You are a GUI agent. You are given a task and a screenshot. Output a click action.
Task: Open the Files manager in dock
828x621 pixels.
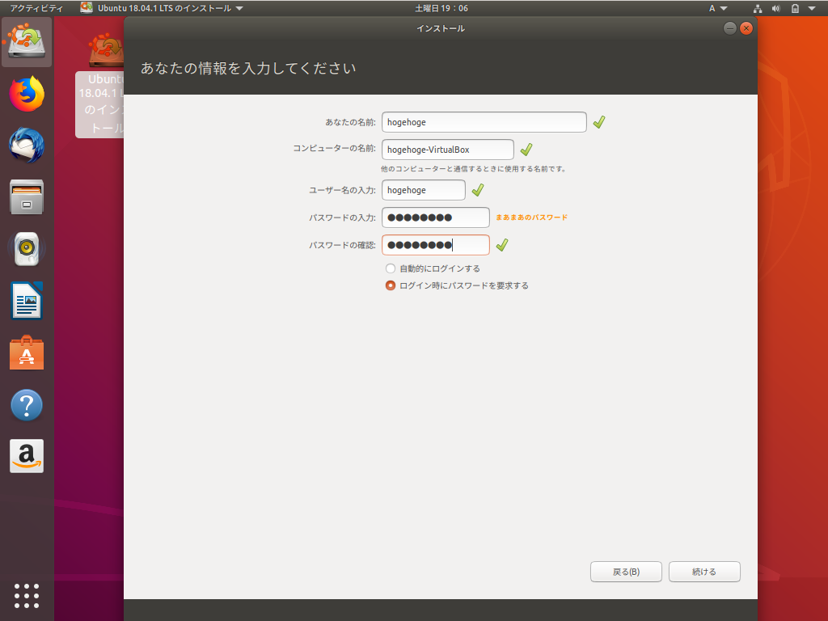pos(27,197)
